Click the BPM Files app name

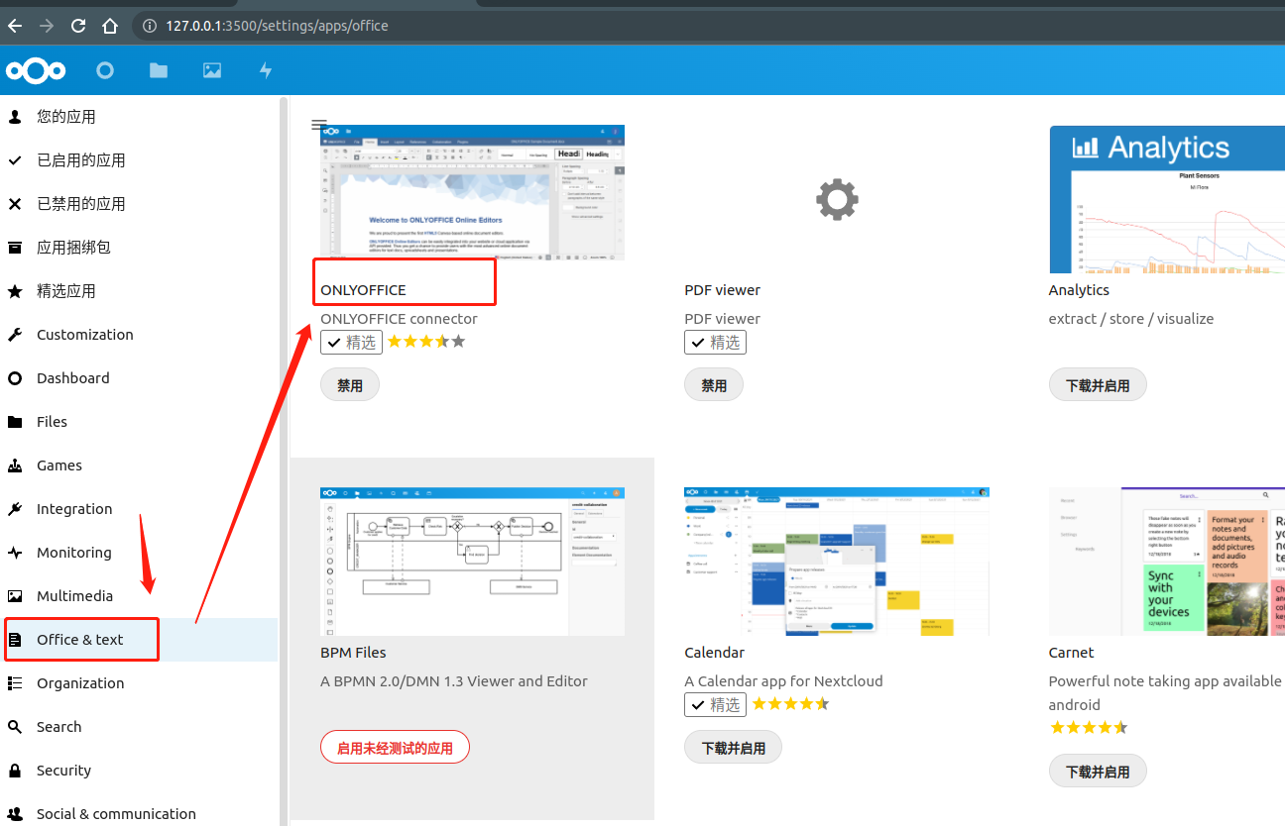353,653
